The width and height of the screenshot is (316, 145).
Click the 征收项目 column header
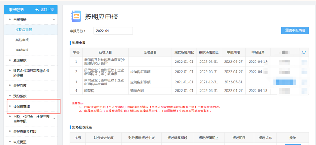pyautogui.click(x=105, y=52)
